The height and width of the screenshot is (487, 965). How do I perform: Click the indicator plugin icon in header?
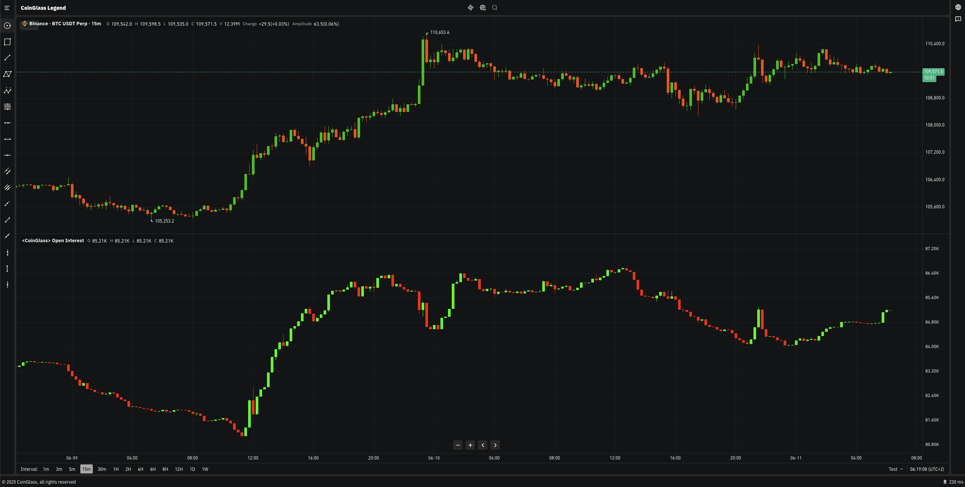[471, 8]
